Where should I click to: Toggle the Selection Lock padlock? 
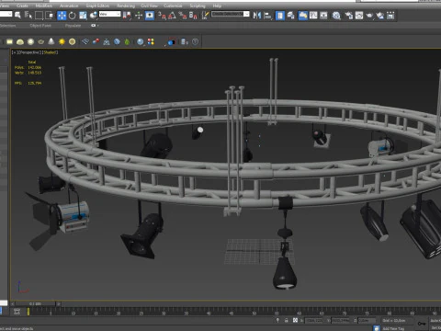coord(287,320)
